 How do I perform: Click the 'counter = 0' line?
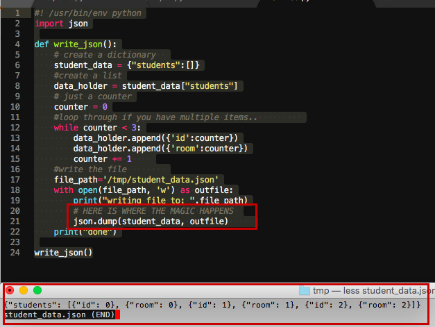tap(80, 107)
